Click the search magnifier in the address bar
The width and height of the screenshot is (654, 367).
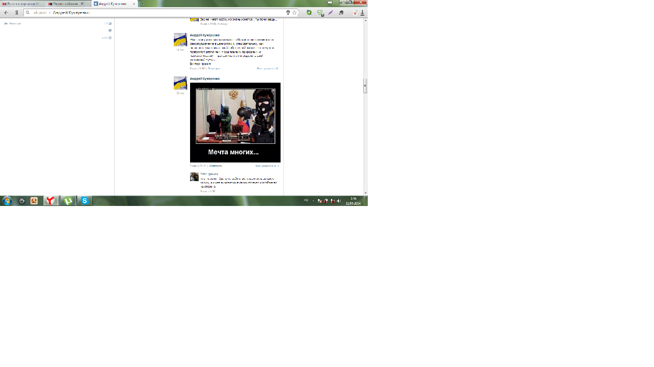pos(28,12)
